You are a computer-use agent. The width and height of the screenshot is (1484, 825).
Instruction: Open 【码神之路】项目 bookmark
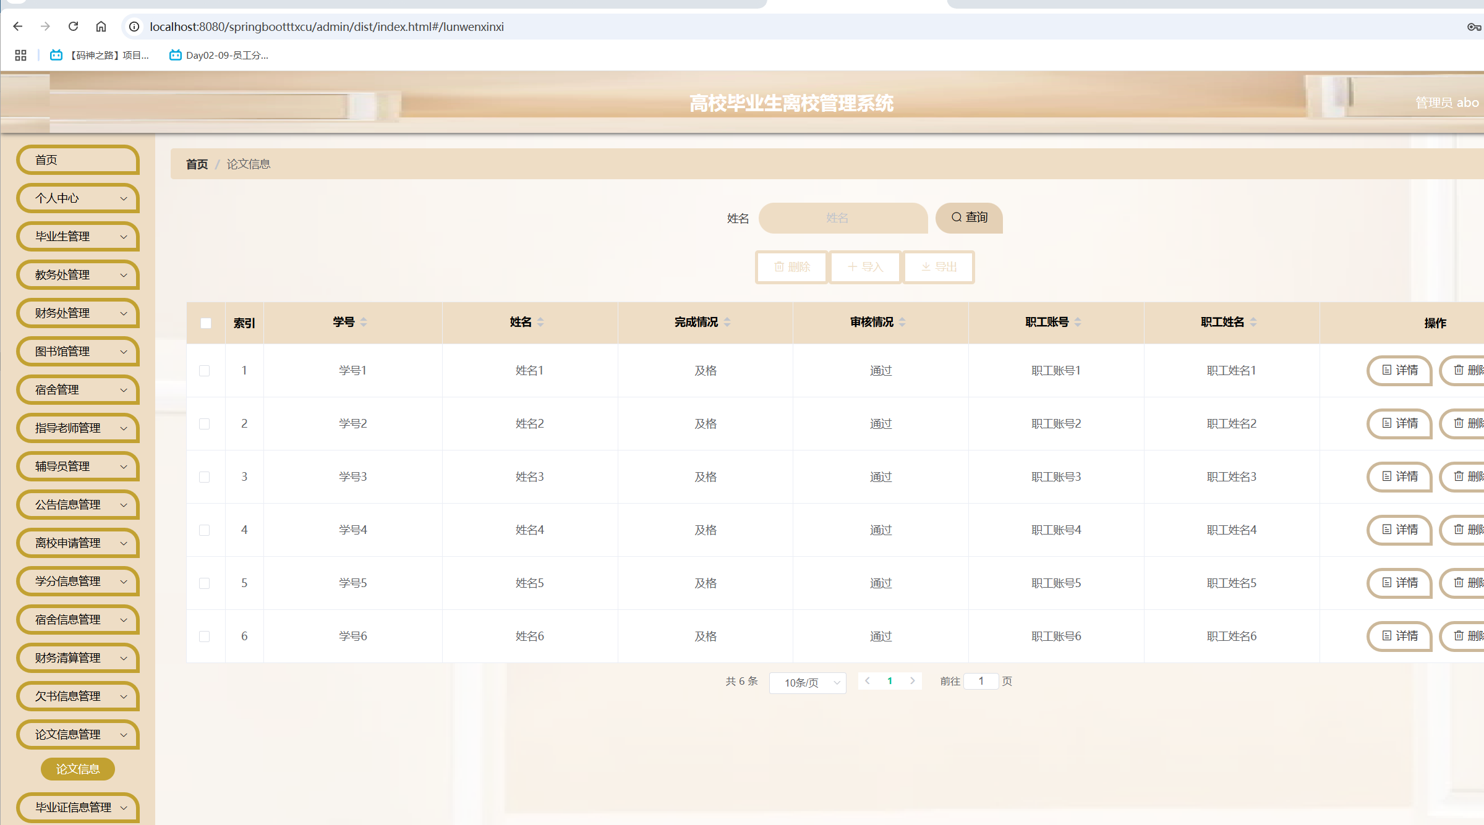(x=100, y=55)
